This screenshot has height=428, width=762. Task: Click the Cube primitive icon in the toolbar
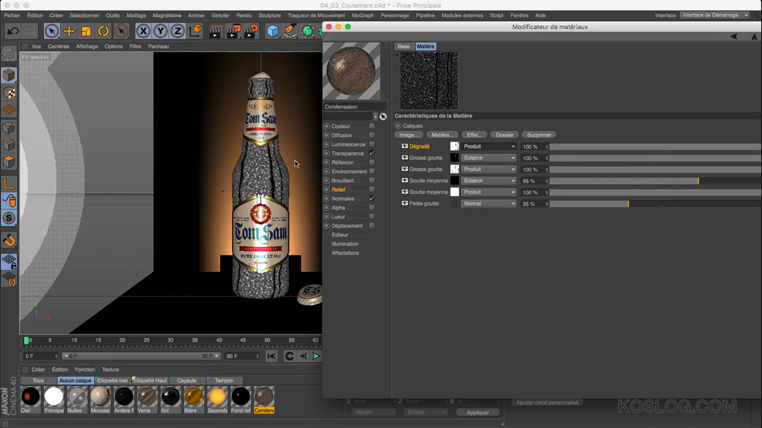272,31
